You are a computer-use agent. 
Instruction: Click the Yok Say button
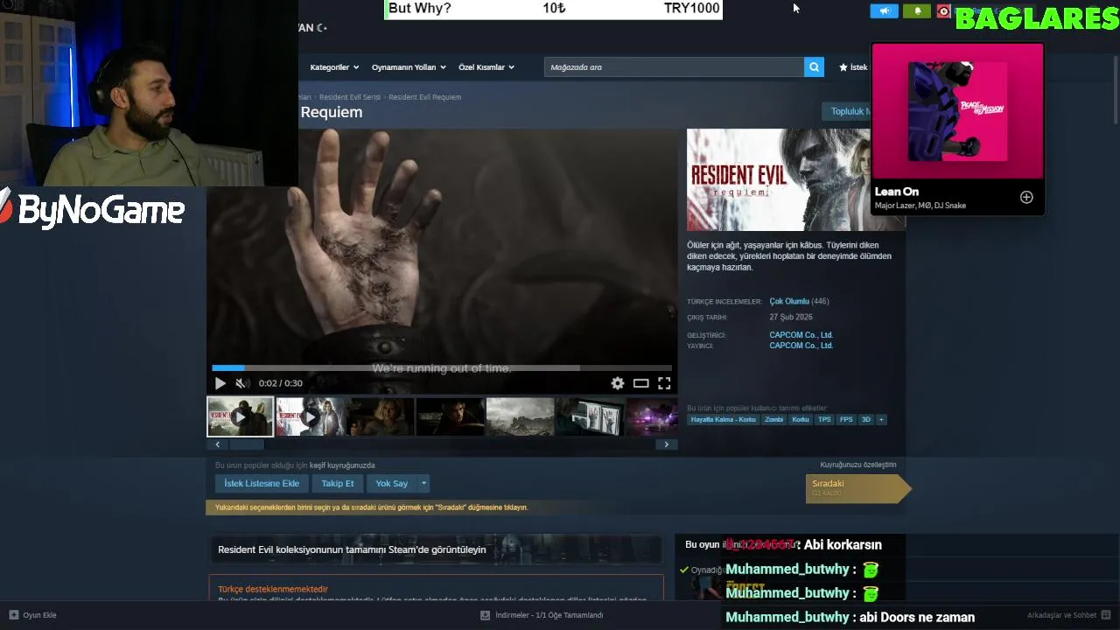pos(392,483)
